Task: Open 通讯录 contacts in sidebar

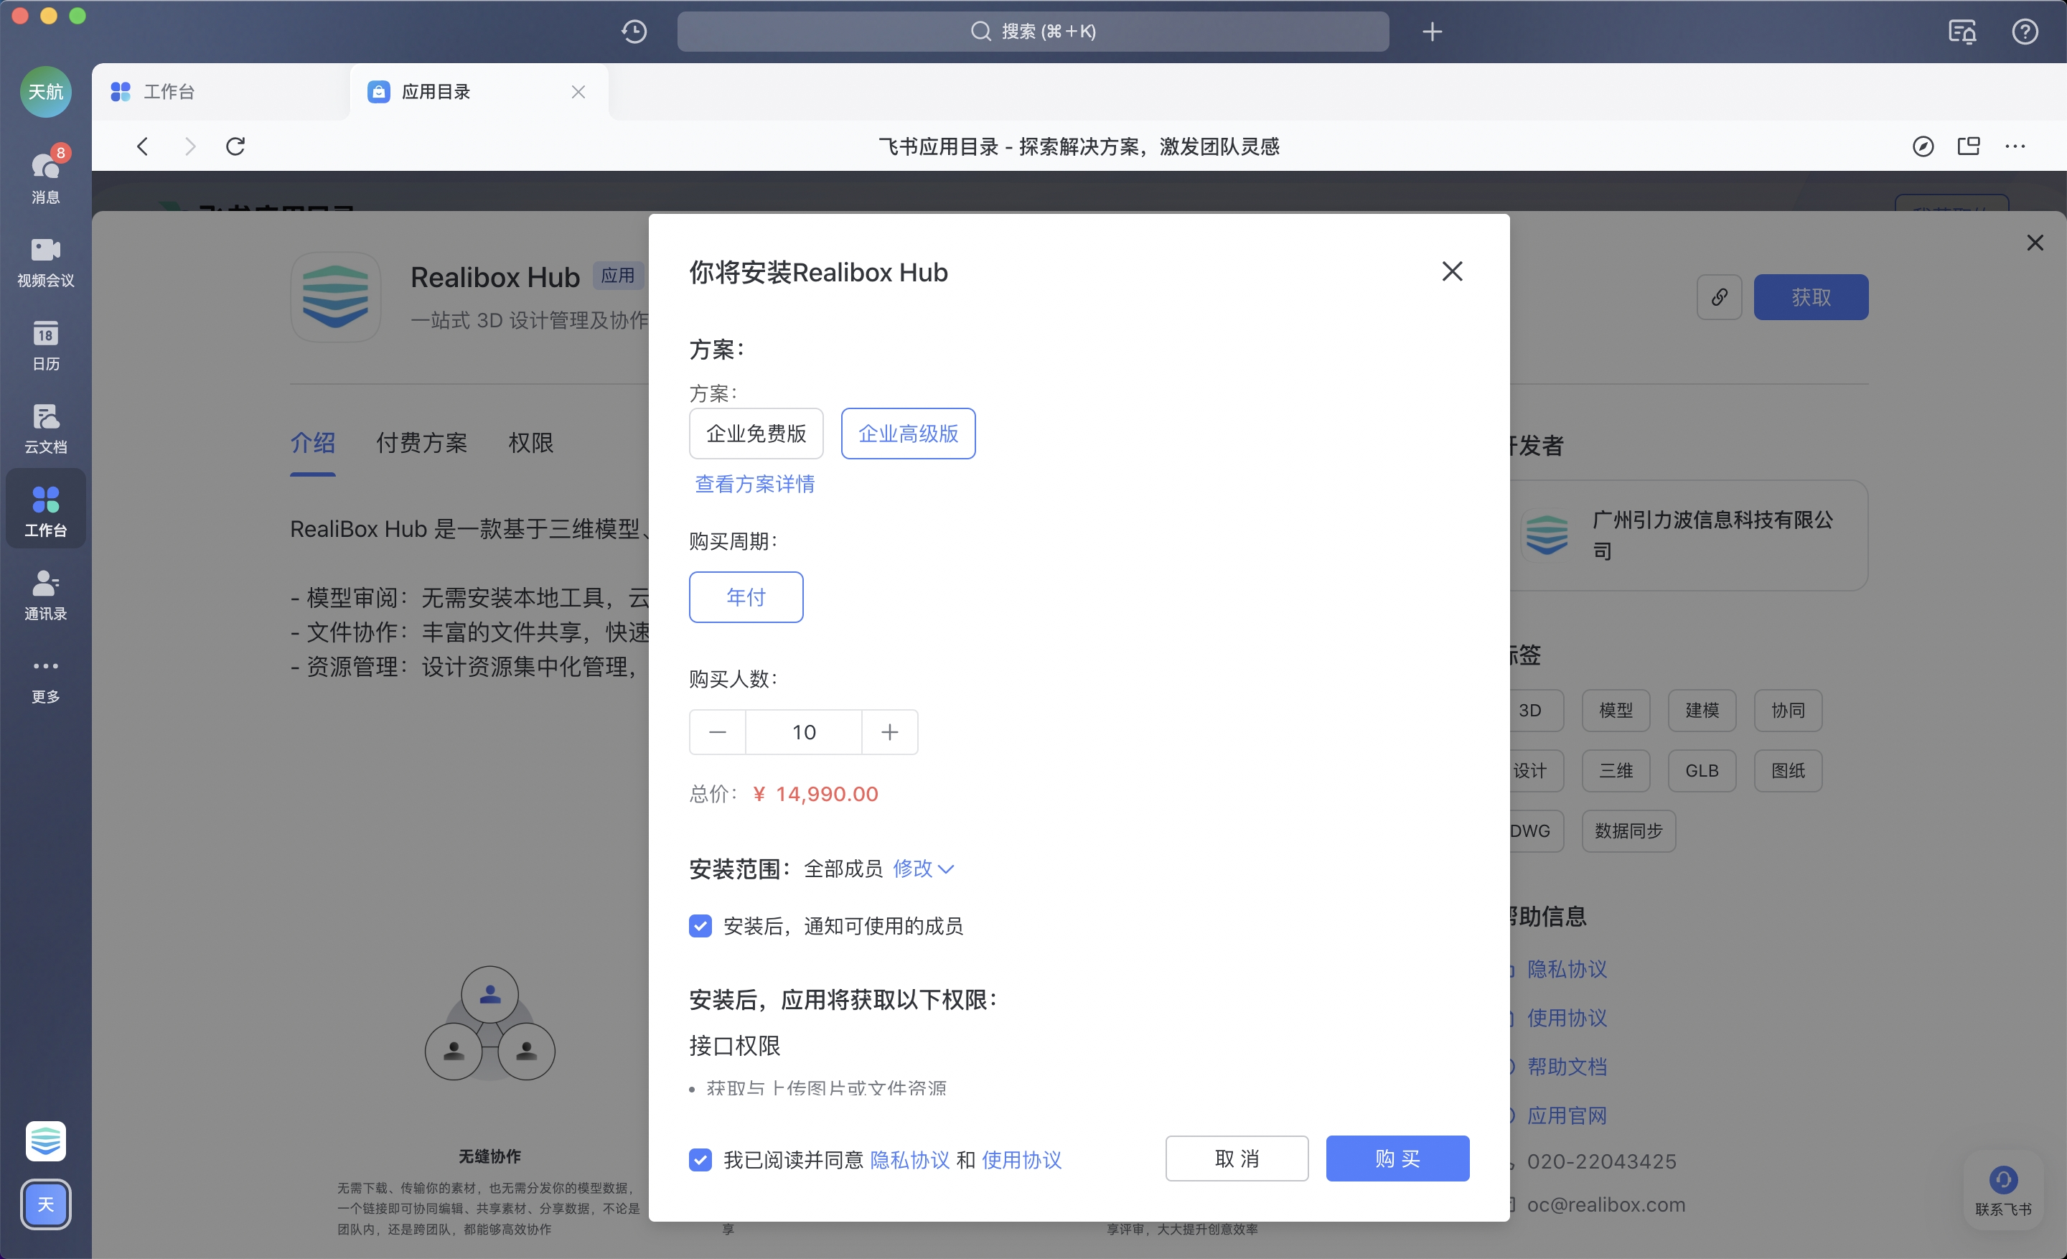Action: coord(45,595)
